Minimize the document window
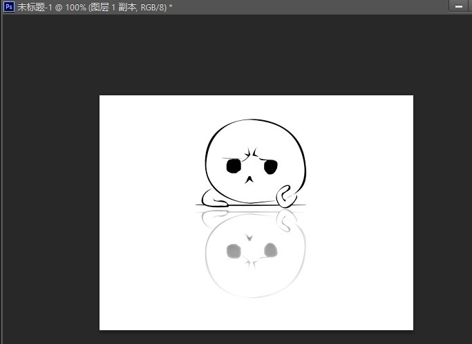The height and width of the screenshot is (344, 472). [459, 6]
